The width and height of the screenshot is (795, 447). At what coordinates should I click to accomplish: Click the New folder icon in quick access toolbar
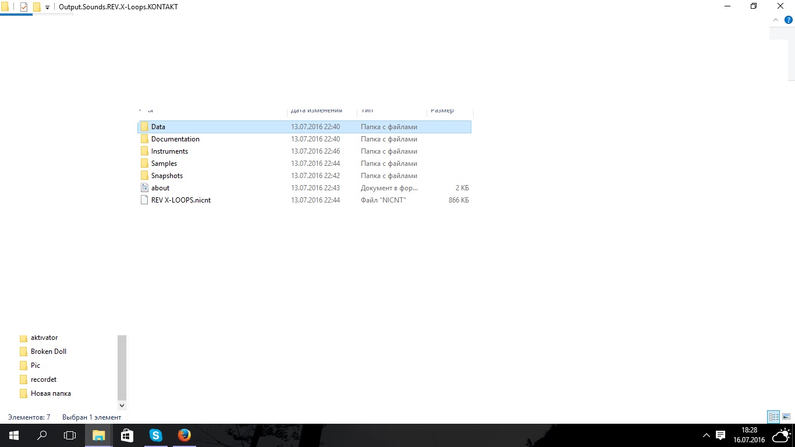[x=37, y=7]
